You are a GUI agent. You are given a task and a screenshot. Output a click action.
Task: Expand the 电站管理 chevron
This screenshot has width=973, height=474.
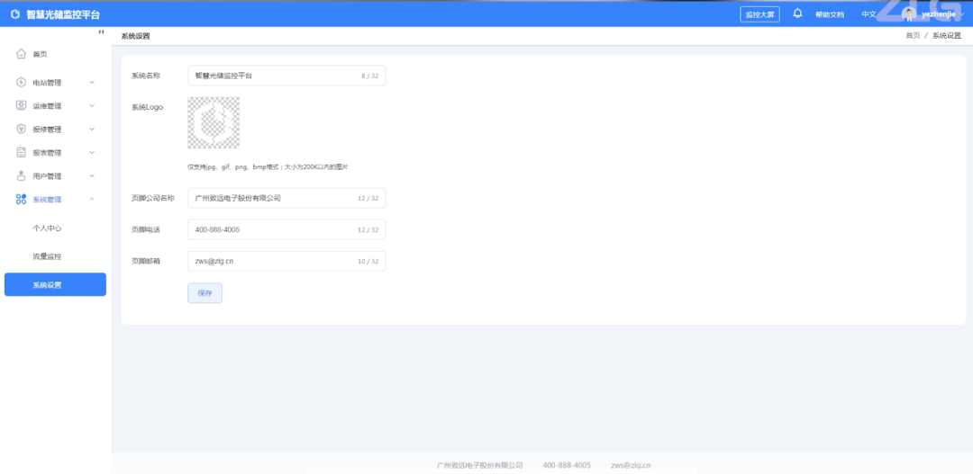[x=92, y=83]
